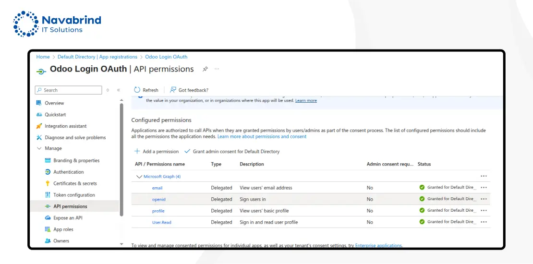Screen dimensions: 533x264
Task: Click the Expose an API cloud icon
Action: click(x=48, y=218)
